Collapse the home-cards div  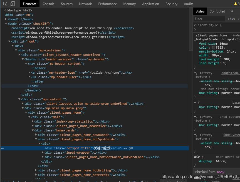pyautogui.click(x=33, y=130)
